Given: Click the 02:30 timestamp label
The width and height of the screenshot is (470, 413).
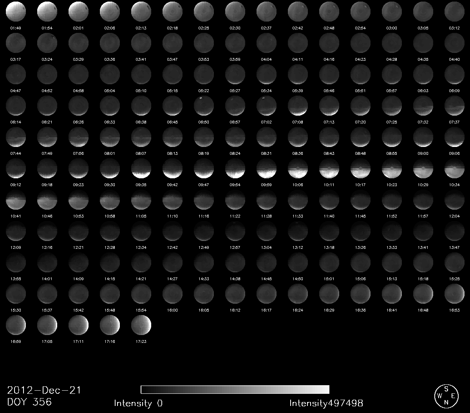Looking at the screenshot, I should click(x=235, y=28).
